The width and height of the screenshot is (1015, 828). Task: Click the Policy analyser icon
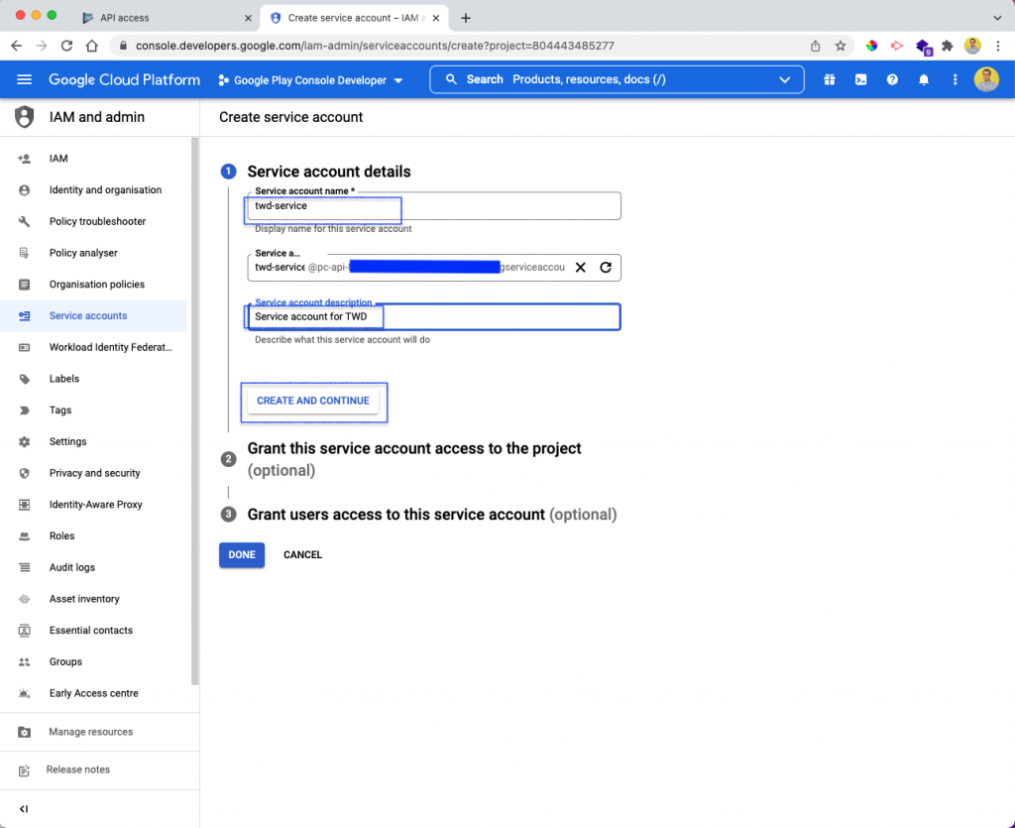pyautogui.click(x=24, y=253)
